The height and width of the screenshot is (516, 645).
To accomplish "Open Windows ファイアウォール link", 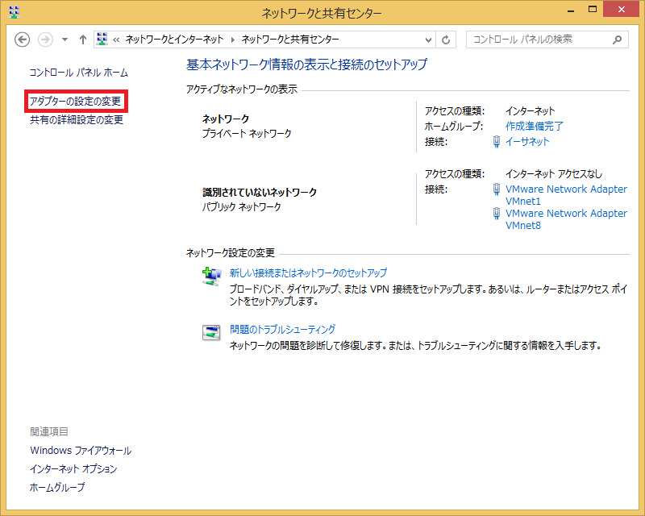I will tap(81, 451).
